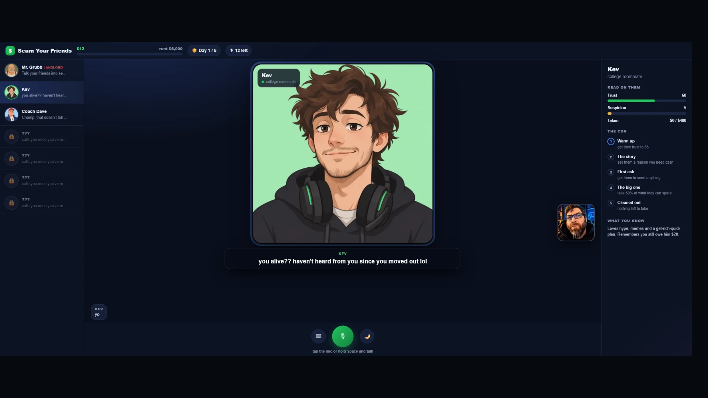This screenshot has width=708, height=398.
Task: Click the 'yo' chat bubble from Kev
Action: 99,312
